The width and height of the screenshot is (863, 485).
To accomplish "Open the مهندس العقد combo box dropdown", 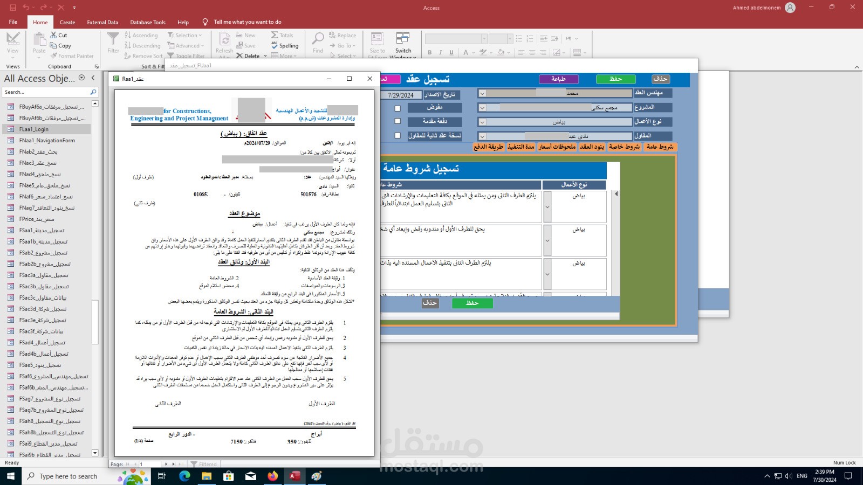I will coord(482,94).
